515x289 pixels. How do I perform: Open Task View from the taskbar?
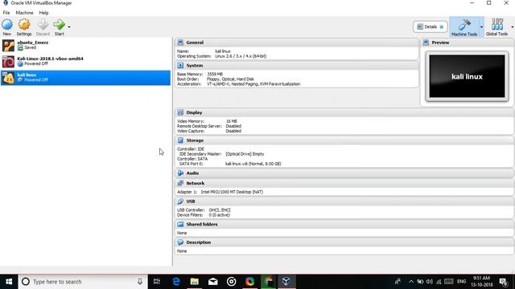pyautogui.click(x=157, y=282)
